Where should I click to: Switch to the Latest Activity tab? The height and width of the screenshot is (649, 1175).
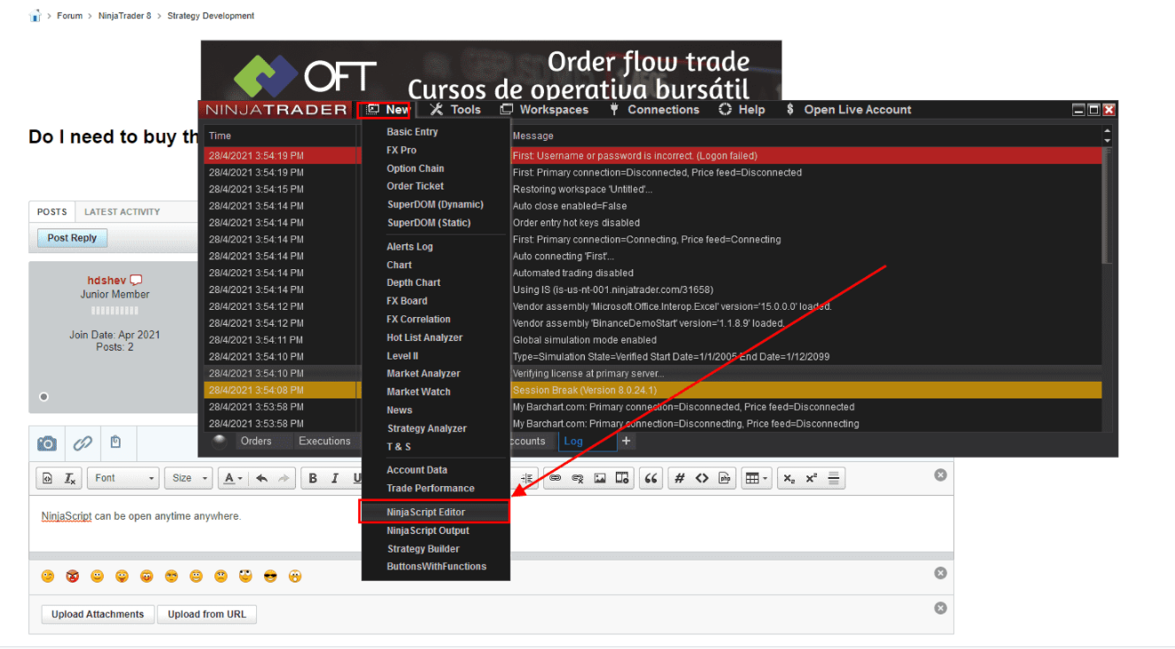tap(122, 212)
